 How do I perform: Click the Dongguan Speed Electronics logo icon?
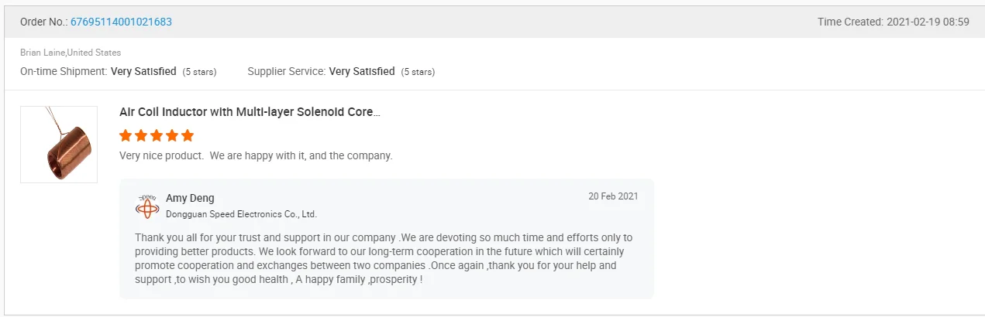pyautogui.click(x=146, y=206)
